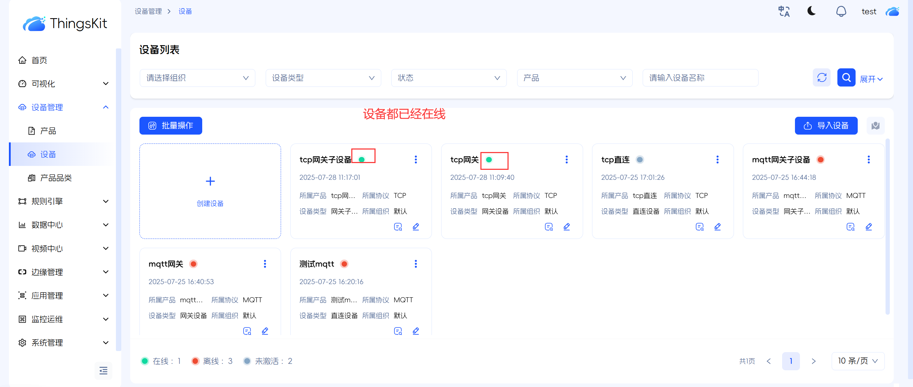Viewport: 913px width, 387px height.
Task: Toggle dark mode moon icon
Action: click(811, 11)
